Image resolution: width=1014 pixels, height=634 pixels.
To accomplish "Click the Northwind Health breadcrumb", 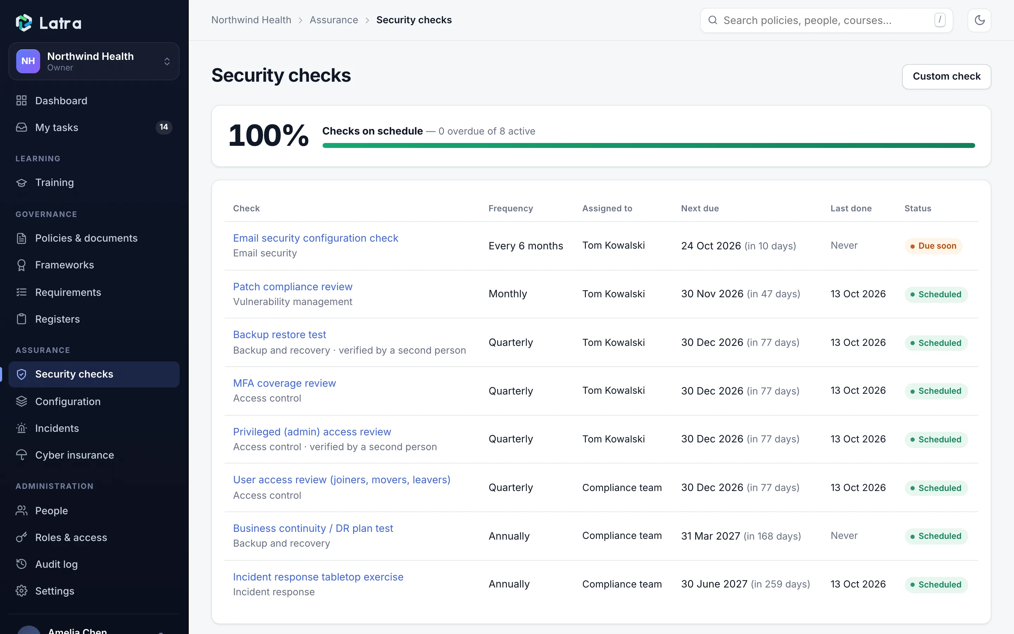I will pos(251,20).
